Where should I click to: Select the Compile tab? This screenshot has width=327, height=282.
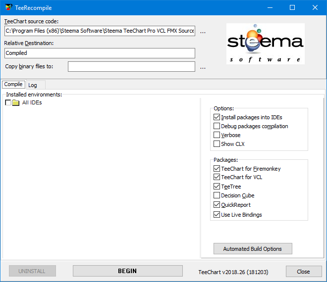click(13, 84)
